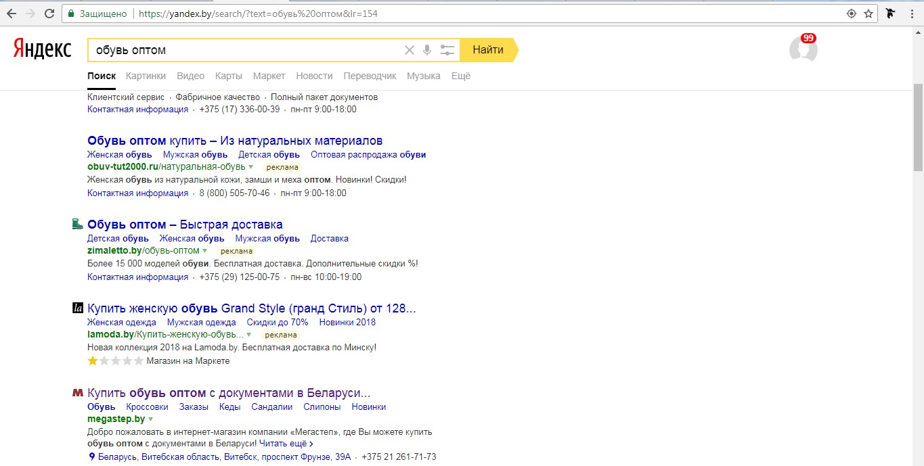Click the 'Магазин на Маркете' text
This screenshot has width=924, height=466.
(188, 361)
